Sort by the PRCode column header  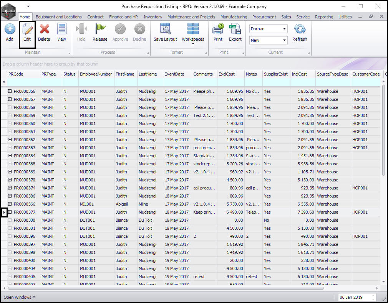pos(23,74)
